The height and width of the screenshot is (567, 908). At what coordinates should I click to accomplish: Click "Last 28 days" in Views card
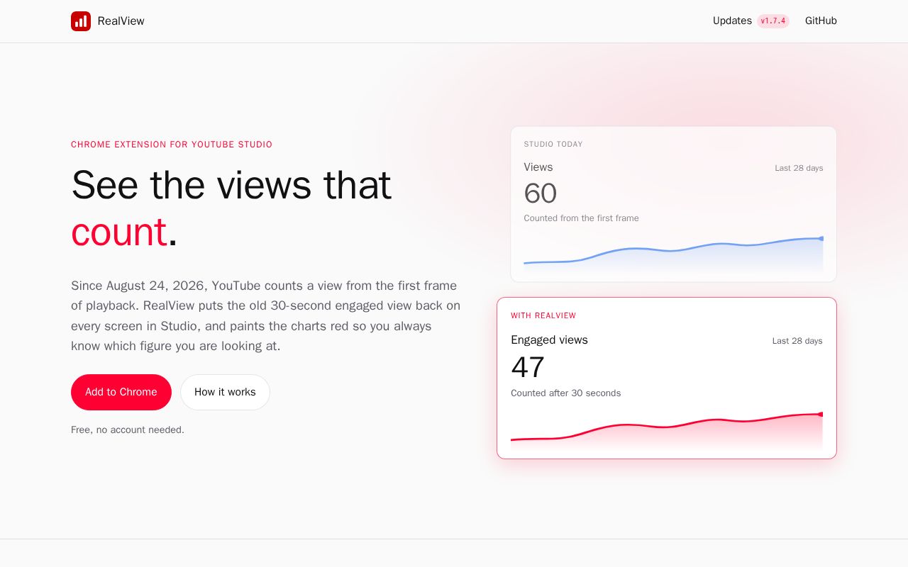[799, 168]
